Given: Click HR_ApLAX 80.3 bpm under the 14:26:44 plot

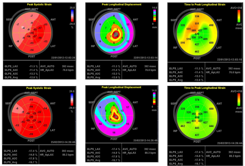Looking at the screenshot, I should point(223,156).
